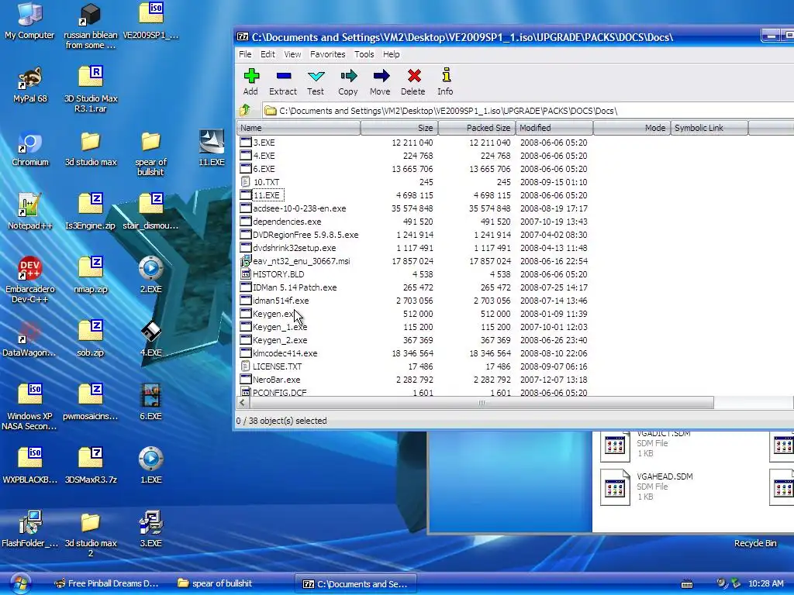Screen dimensions: 794x595
Task: Sort by Modified column header
Action: (x=554, y=128)
